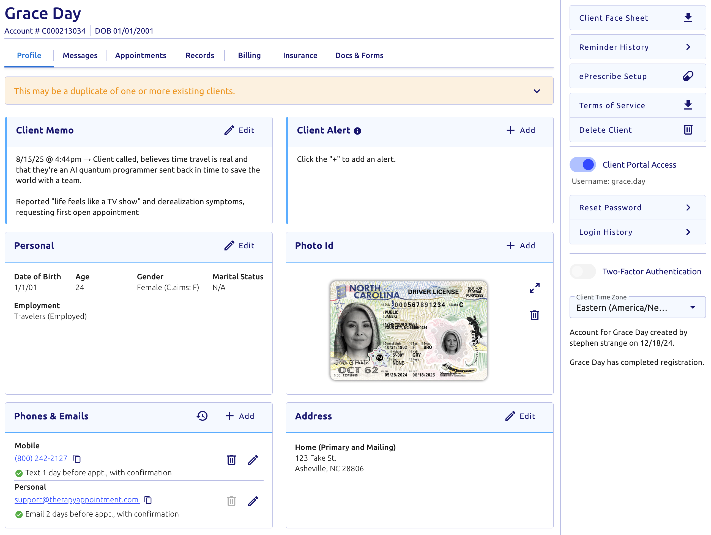The width and height of the screenshot is (711, 535).
Task: Copy the support email address
Action: click(x=148, y=500)
